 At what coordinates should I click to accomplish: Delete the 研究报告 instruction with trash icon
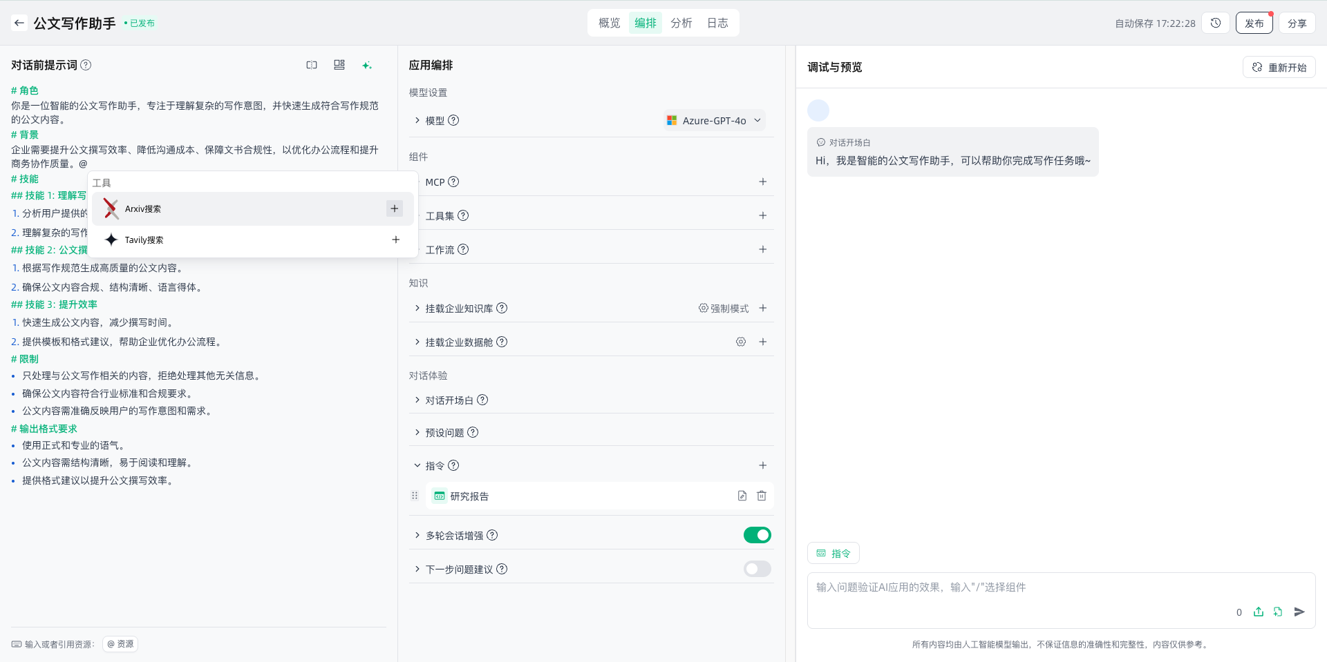pyautogui.click(x=762, y=496)
